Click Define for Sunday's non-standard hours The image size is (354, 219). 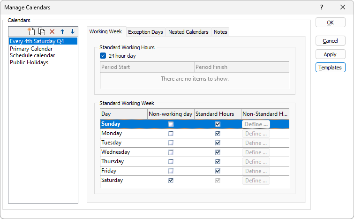pyautogui.click(x=256, y=124)
